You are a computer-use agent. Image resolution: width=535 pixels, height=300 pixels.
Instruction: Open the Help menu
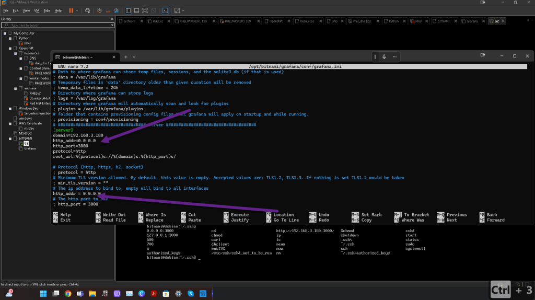click(x=58, y=10)
